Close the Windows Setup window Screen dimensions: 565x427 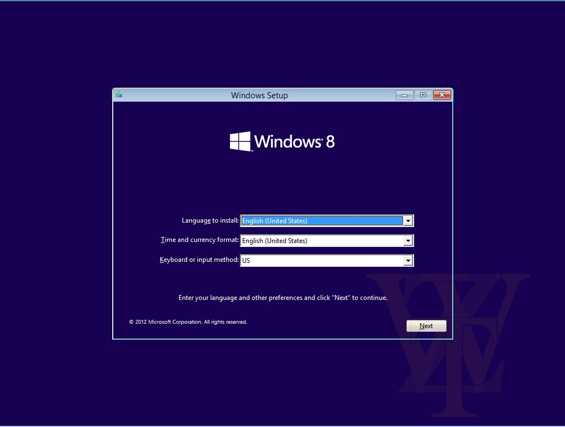442,95
